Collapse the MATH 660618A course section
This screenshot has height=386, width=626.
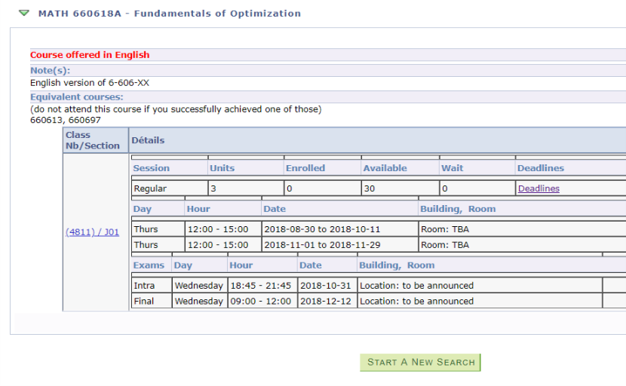pos(24,13)
